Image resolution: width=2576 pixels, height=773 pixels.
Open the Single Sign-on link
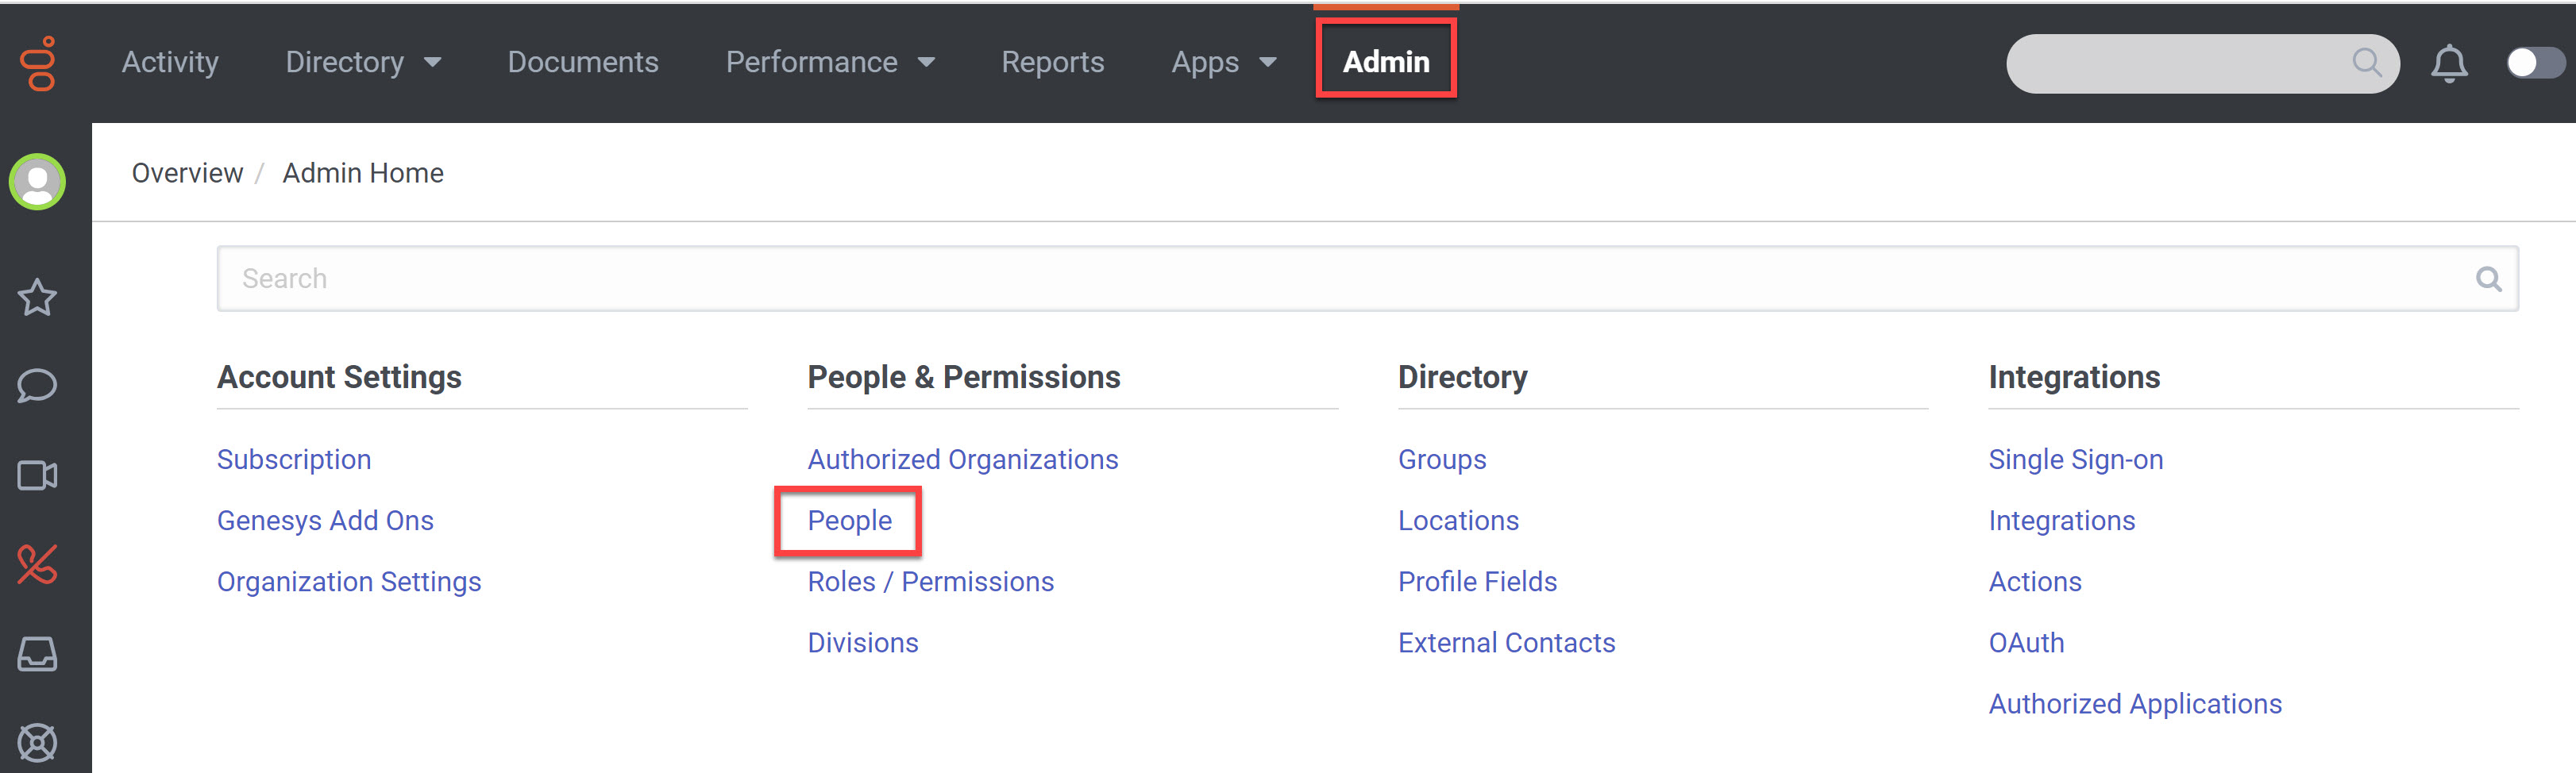(x=2075, y=459)
